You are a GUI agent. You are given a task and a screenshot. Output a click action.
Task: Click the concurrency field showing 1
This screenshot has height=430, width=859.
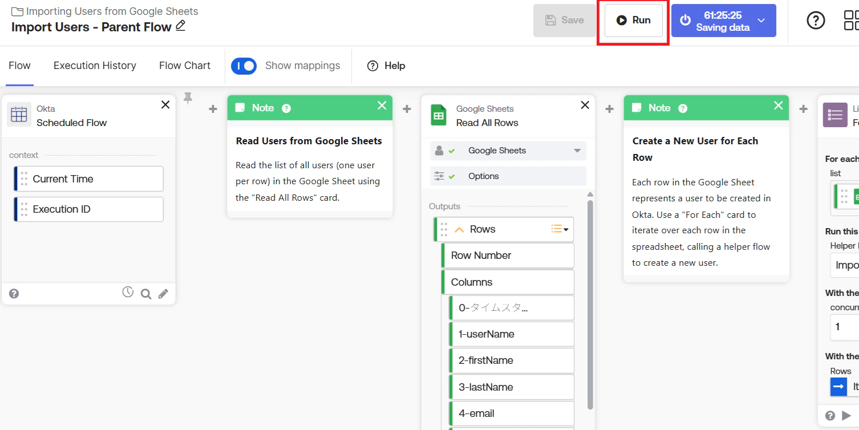pos(844,327)
